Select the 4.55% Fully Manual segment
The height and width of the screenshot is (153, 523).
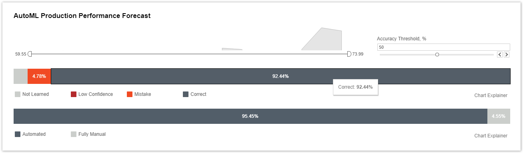499,116
